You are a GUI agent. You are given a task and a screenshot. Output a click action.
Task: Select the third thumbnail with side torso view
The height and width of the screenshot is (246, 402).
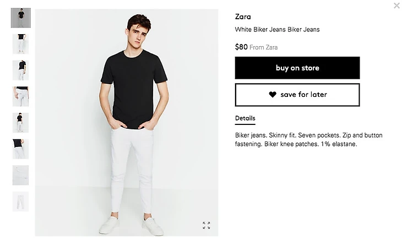point(21,70)
